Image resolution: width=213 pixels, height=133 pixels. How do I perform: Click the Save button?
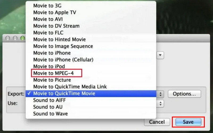click(188, 122)
